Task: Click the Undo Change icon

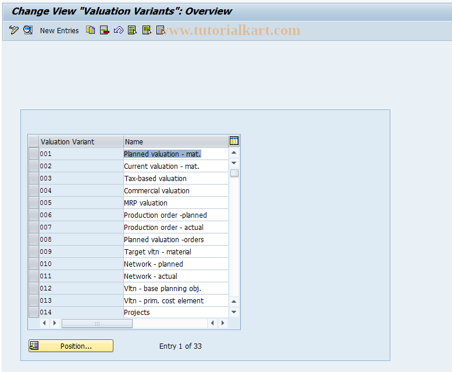Action: 119,30
